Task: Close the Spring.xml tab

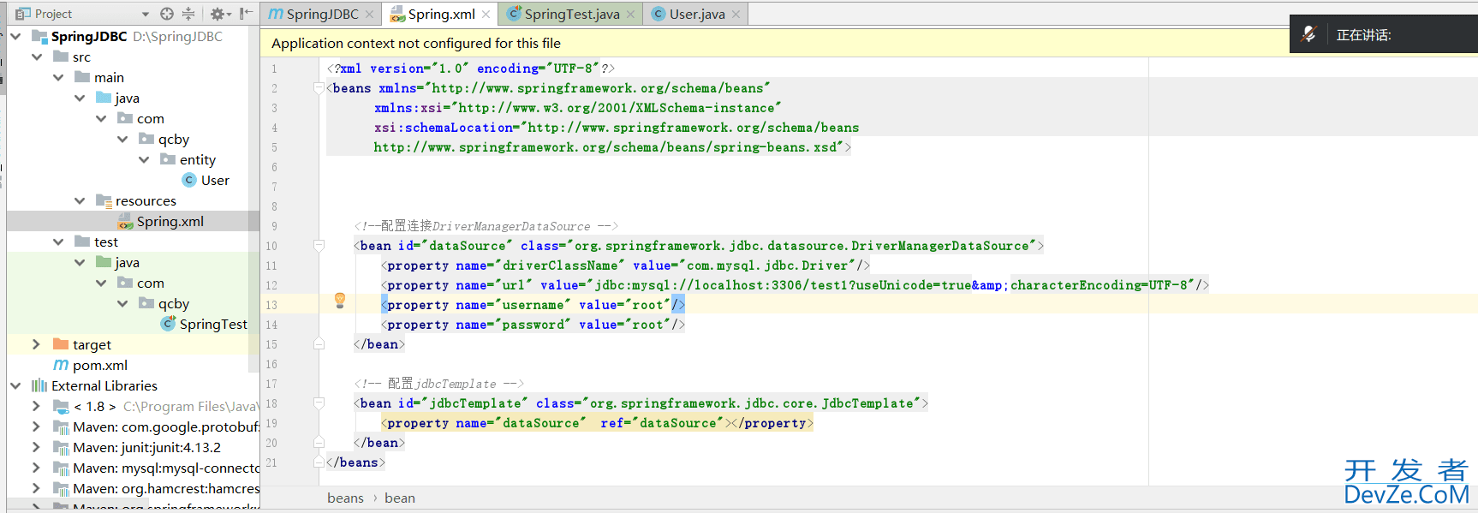Action: [486, 14]
